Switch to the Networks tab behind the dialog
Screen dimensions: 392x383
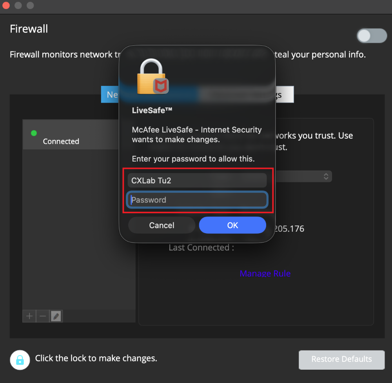[x=112, y=94]
